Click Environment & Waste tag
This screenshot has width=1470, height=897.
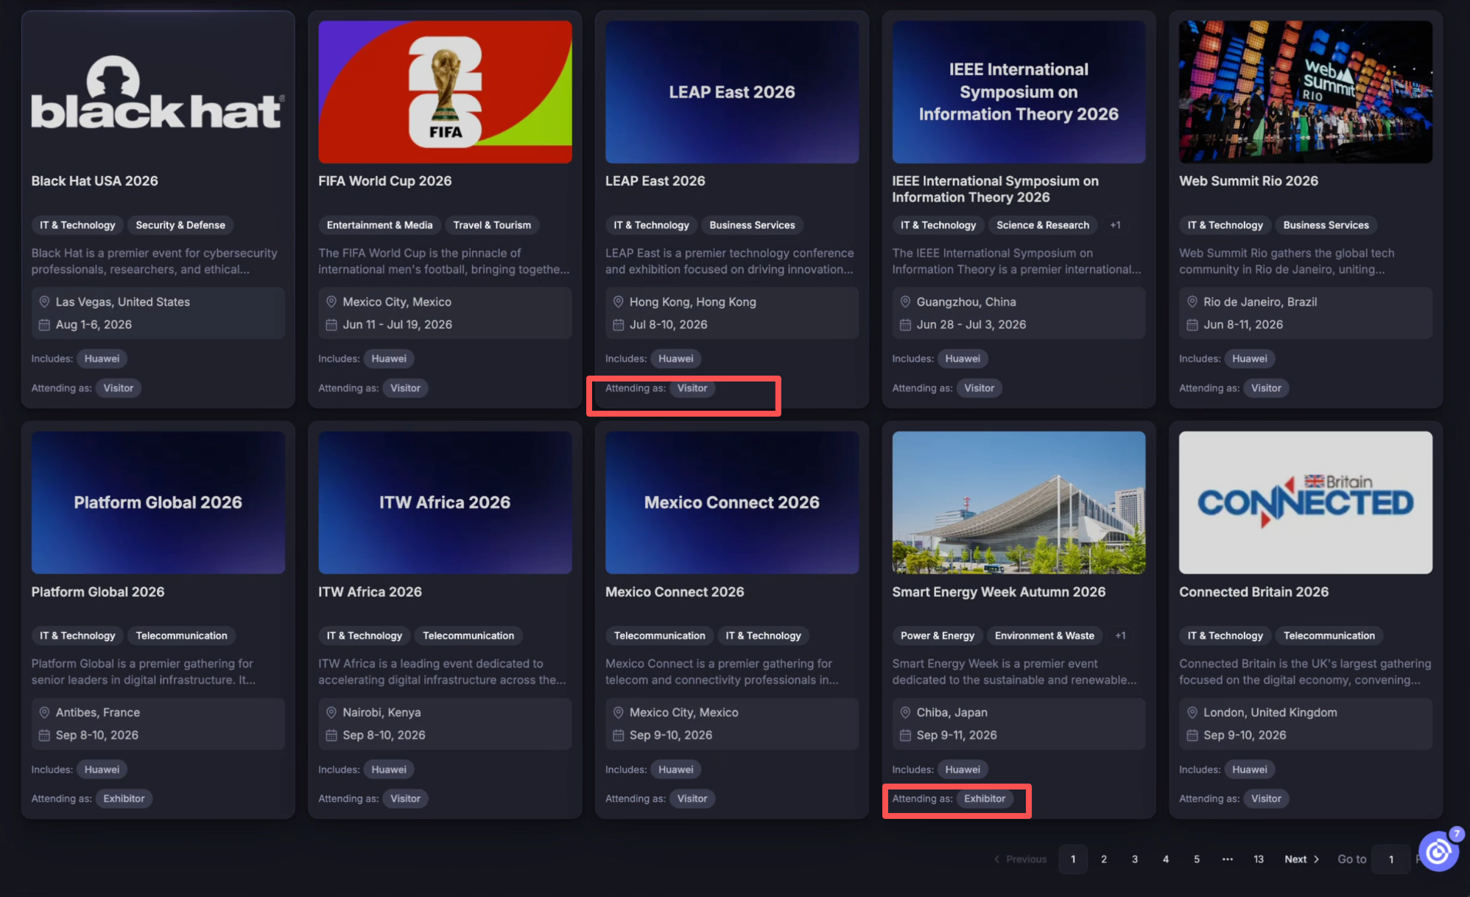tap(1044, 636)
